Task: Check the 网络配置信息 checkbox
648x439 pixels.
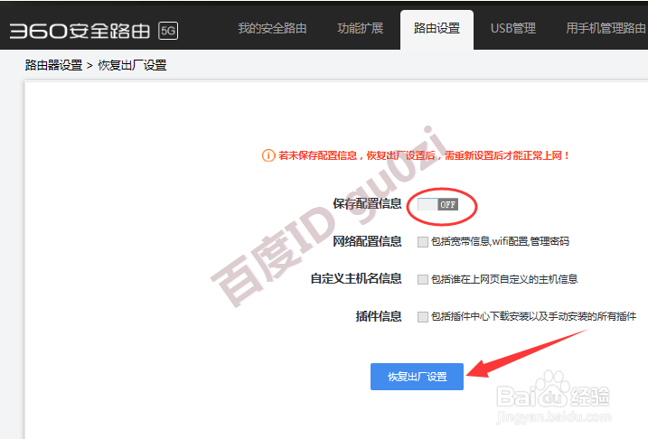Action: click(422, 241)
